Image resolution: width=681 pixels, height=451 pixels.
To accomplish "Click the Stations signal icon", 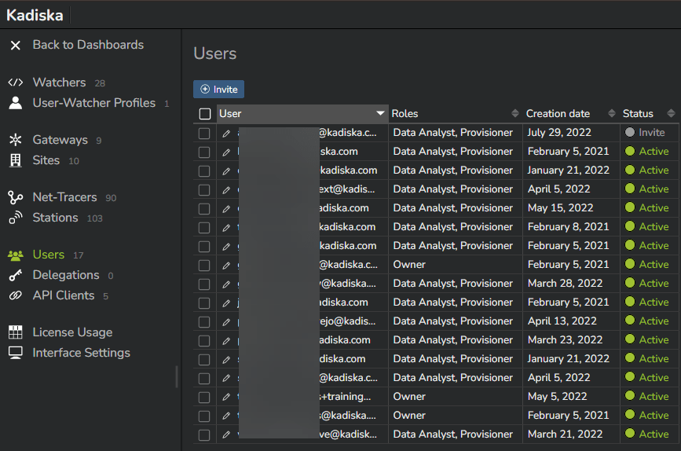I will point(15,218).
